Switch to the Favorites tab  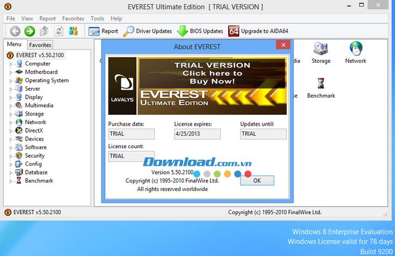(x=40, y=45)
